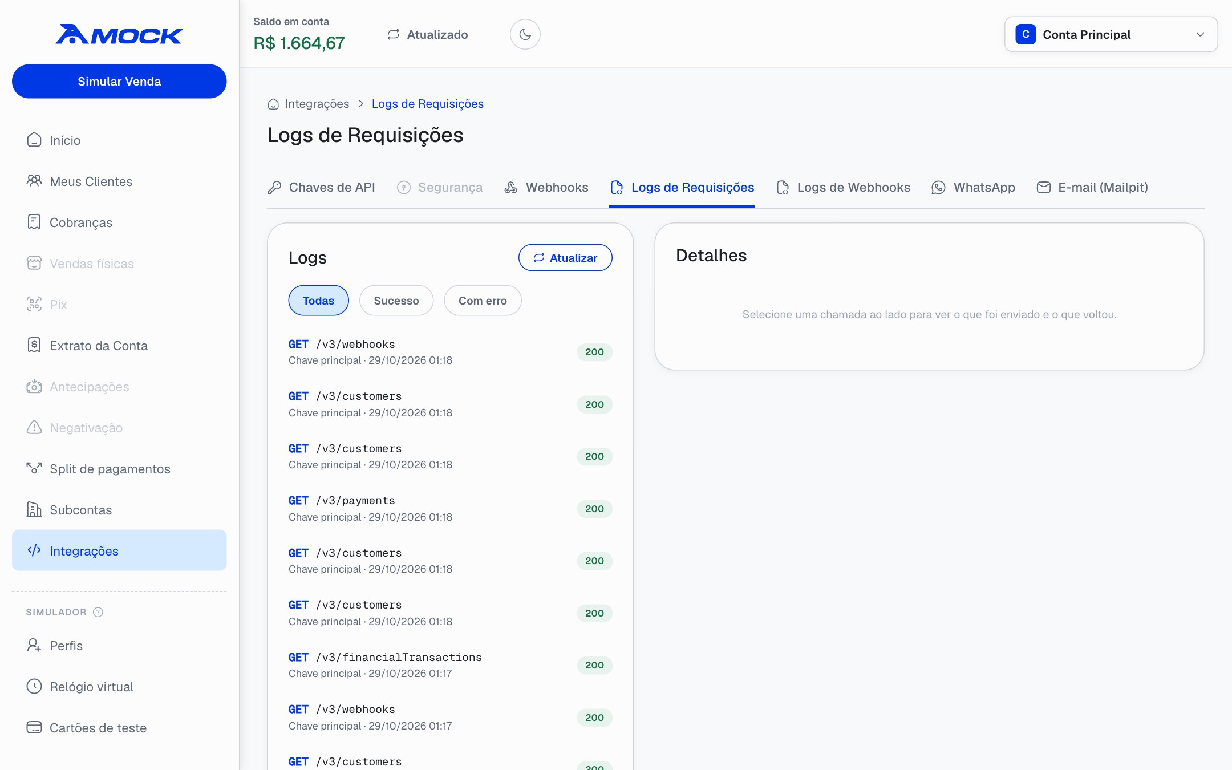1232x770 pixels.
Task: Click the Relógio virtual clock icon
Action: [x=34, y=686]
